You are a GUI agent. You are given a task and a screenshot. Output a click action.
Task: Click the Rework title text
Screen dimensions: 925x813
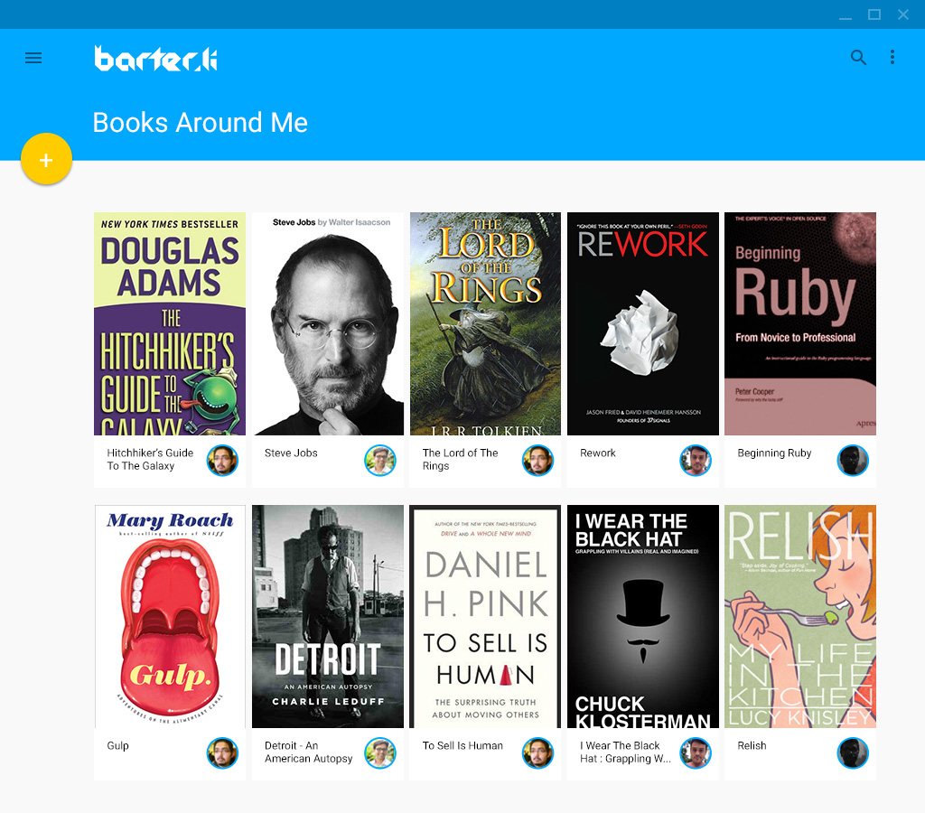pos(598,453)
